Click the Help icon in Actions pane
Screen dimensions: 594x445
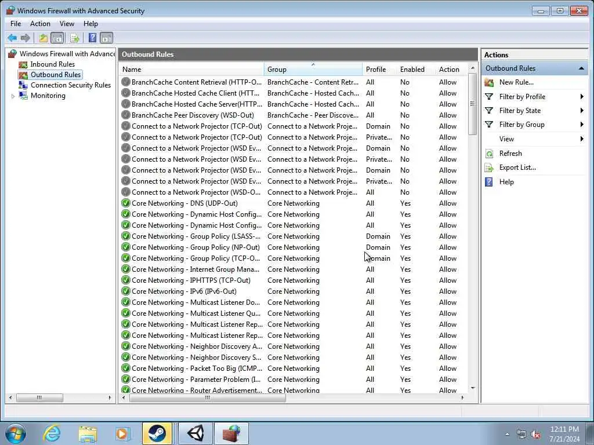(489, 182)
